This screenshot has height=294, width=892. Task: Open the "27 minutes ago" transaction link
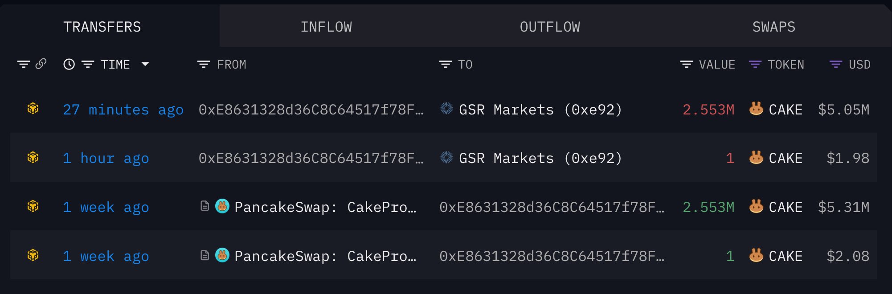[x=123, y=110]
